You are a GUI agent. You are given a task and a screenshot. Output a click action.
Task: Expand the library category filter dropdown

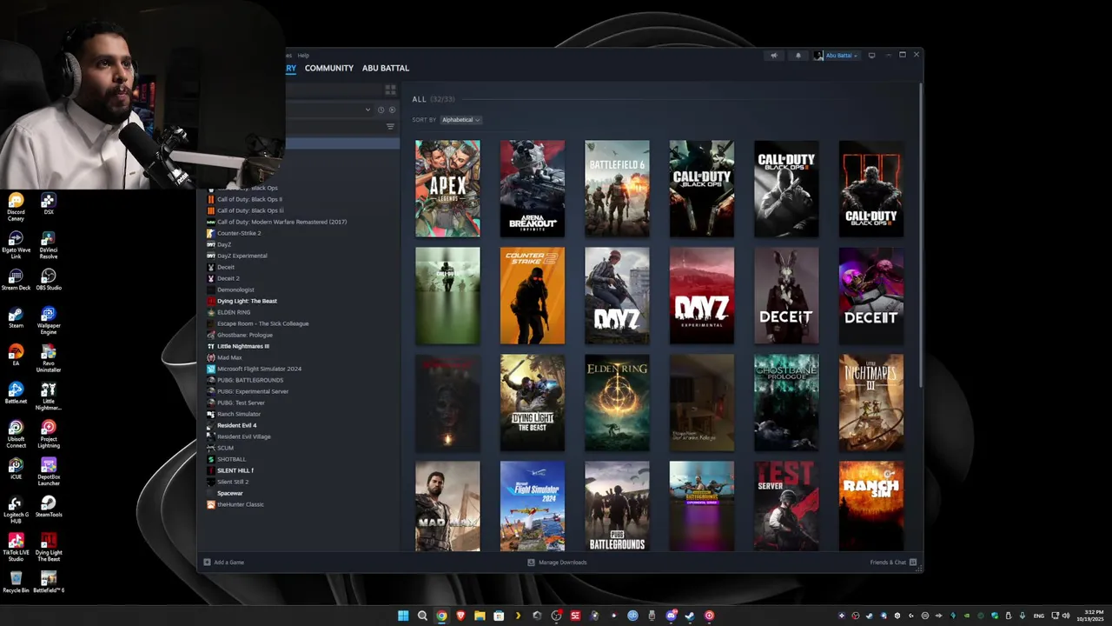(x=367, y=110)
